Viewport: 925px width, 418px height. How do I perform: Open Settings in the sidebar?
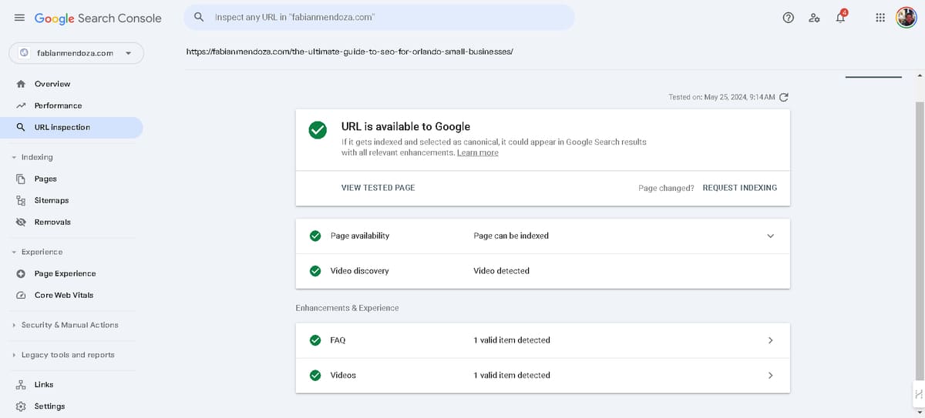point(49,406)
